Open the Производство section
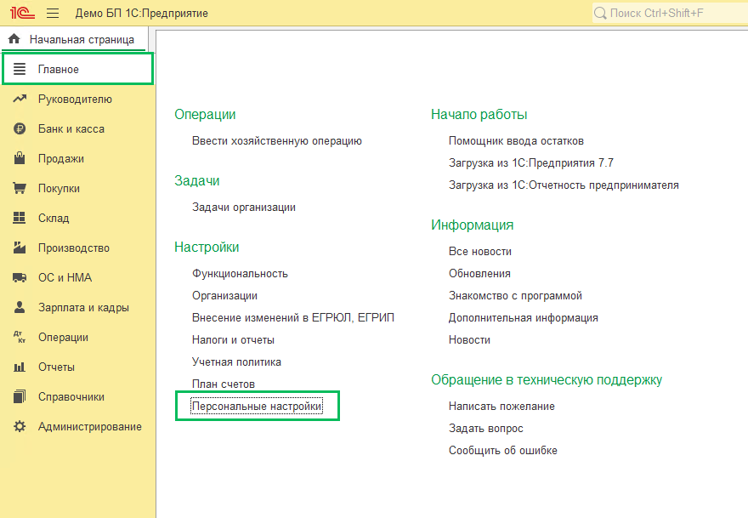Viewport: 748px width, 518px height. (77, 248)
